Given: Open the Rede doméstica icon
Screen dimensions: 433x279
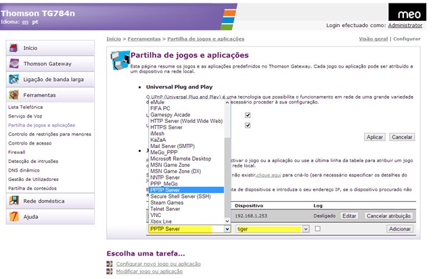Looking at the screenshot, I should pos(14,201).
